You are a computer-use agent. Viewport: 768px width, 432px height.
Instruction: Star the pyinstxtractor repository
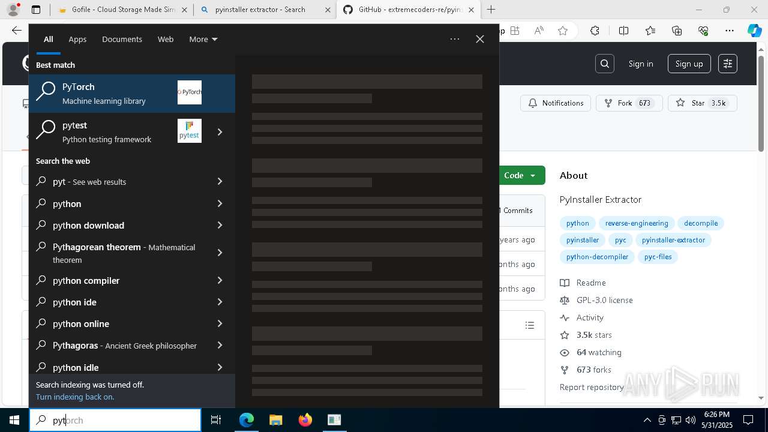point(702,103)
